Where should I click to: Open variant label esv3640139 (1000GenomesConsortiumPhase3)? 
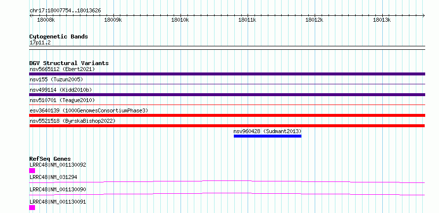coord(89,110)
